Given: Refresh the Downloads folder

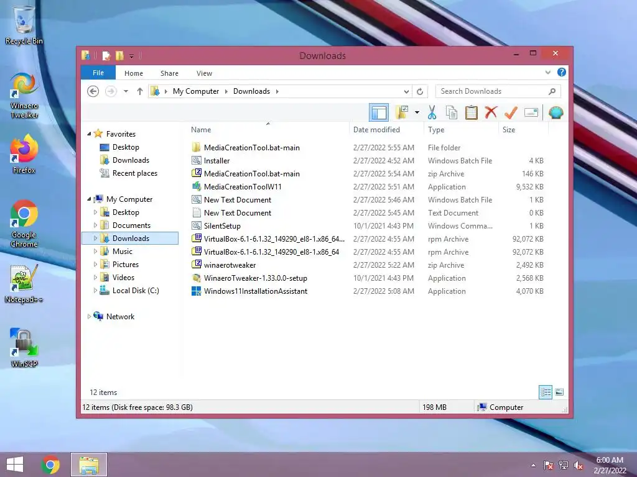Looking at the screenshot, I should 420,92.
